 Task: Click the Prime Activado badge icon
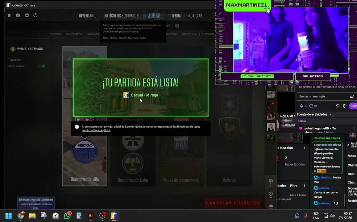point(13,49)
